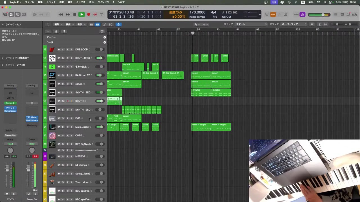This screenshot has width=360, height=202.
Task: Open the left-click pointer tool menu
Action: tap(197, 24)
